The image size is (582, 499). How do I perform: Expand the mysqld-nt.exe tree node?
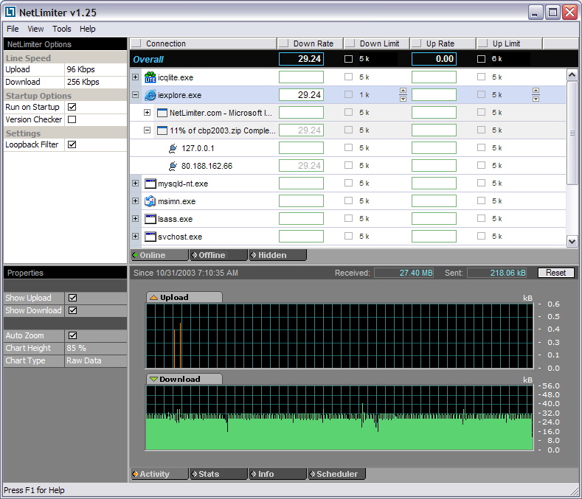pyautogui.click(x=136, y=184)
